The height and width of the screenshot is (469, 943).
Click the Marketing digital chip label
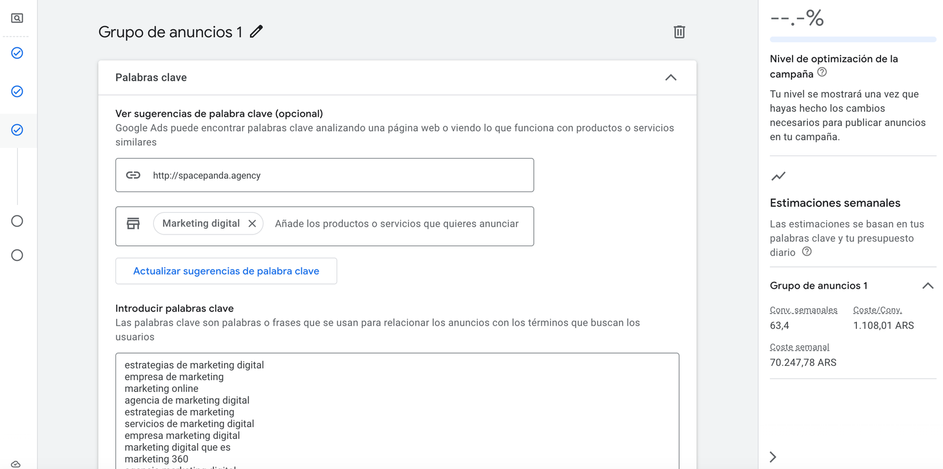pyautogui.click(x=201, y=223)
